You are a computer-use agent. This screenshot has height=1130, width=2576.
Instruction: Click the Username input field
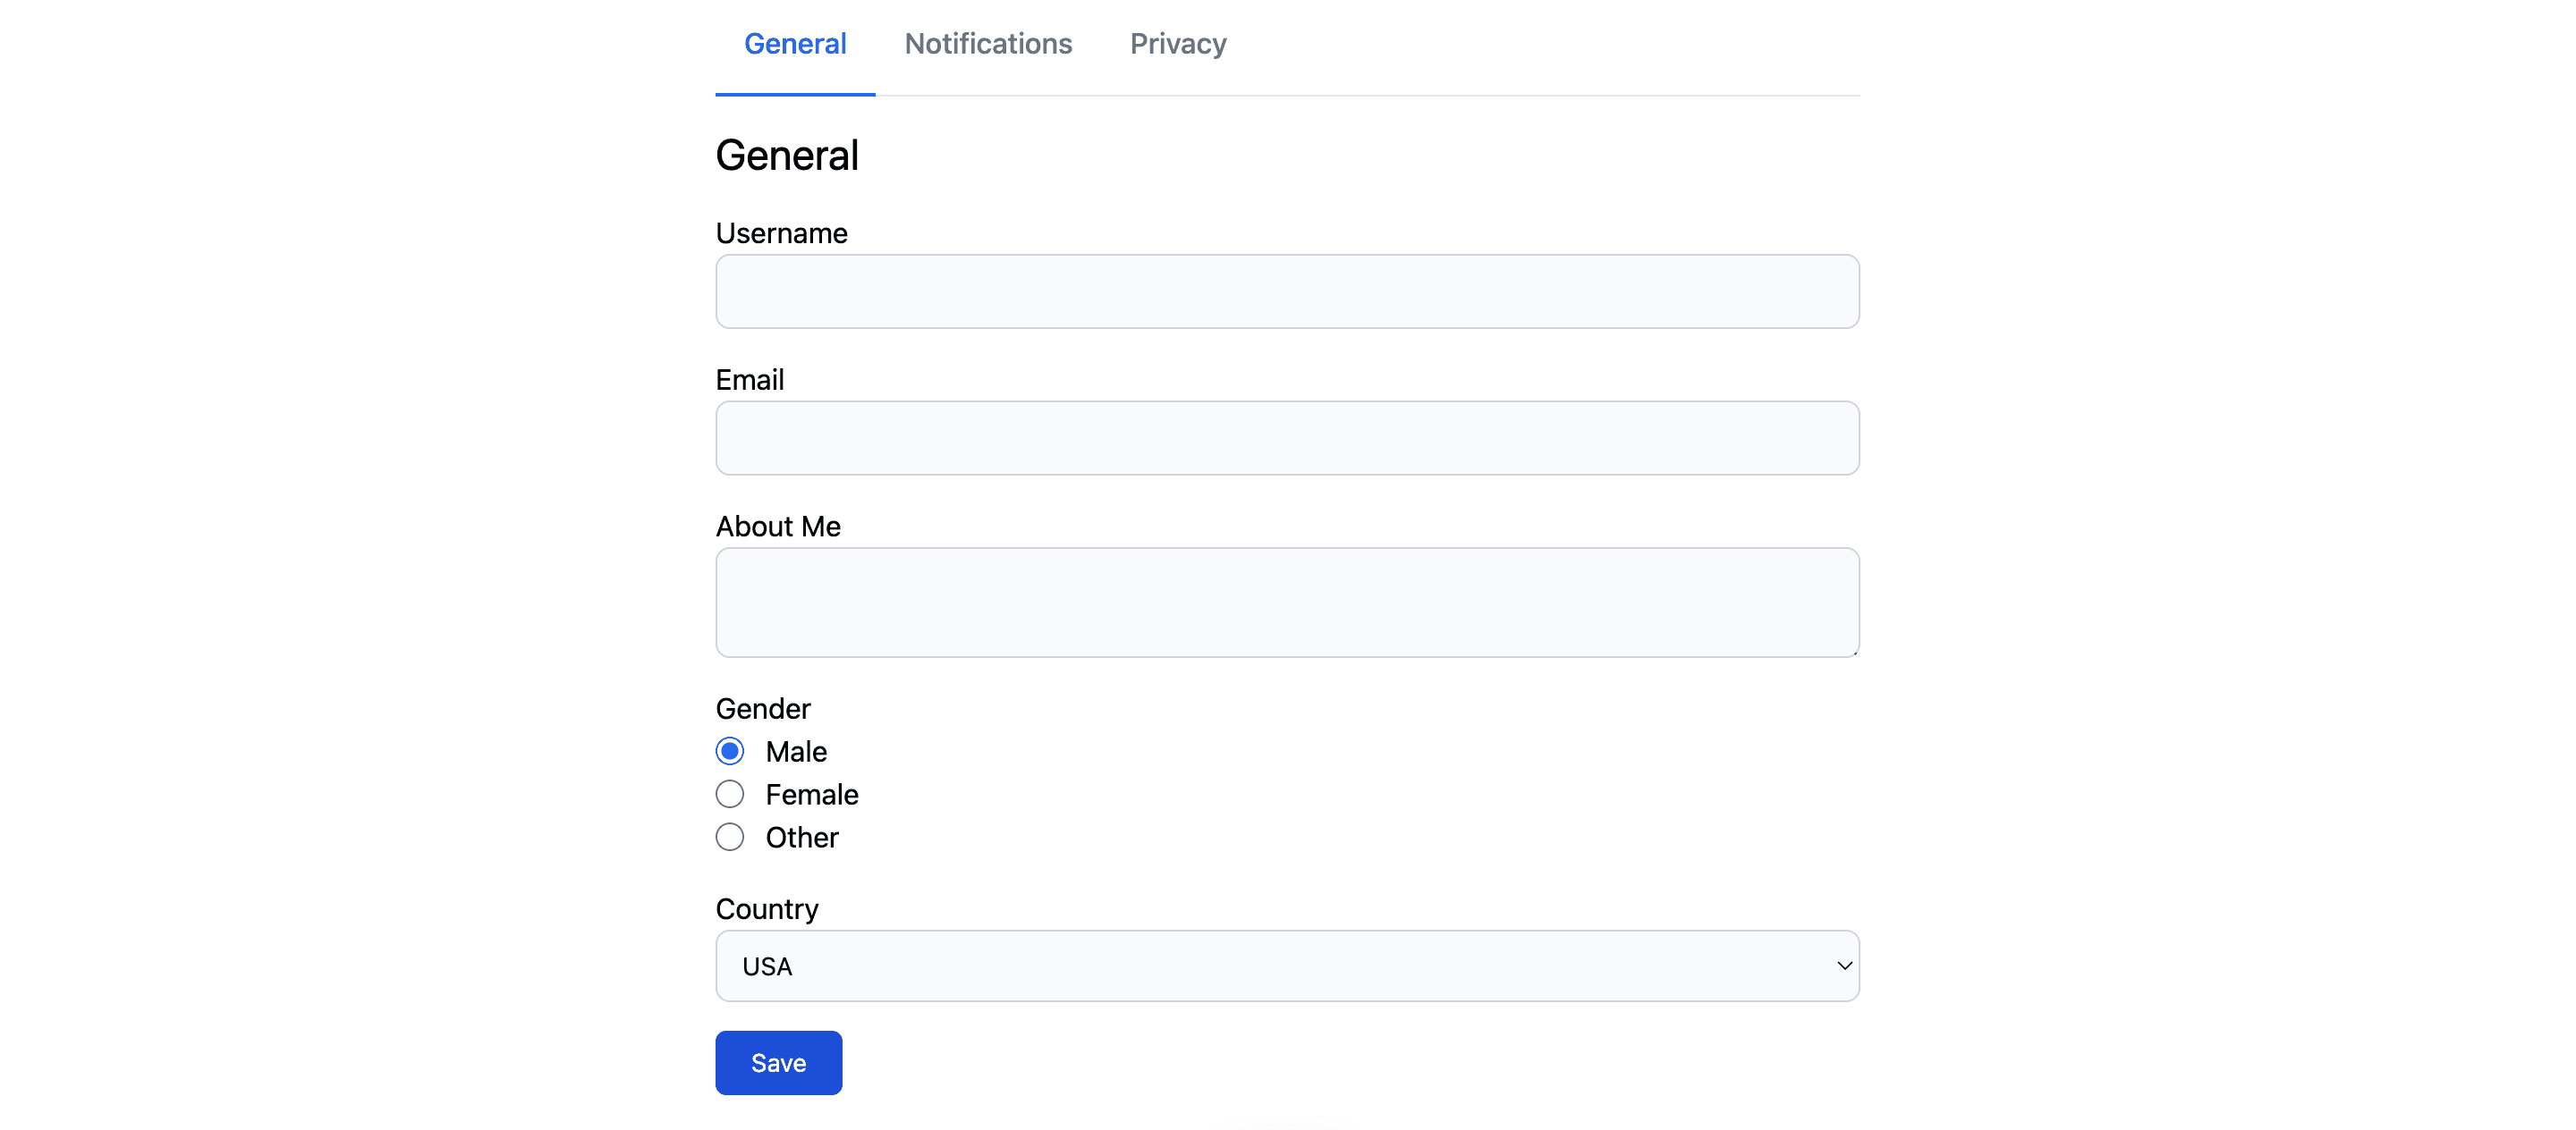1287,291
